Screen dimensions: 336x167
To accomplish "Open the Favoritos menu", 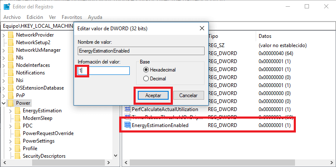I will 72,17.
